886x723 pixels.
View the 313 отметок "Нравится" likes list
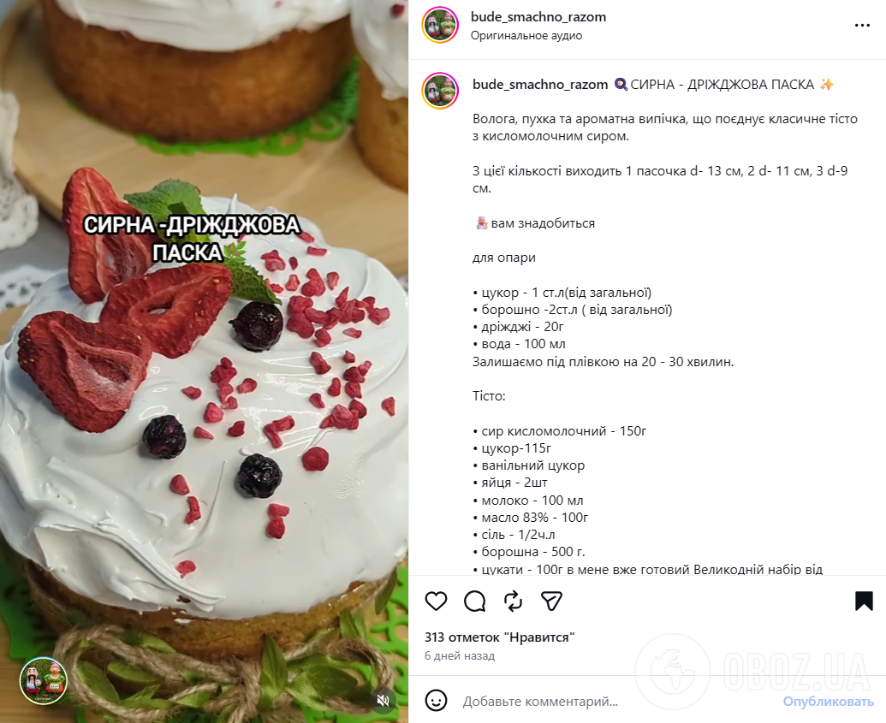click(x=500, y=637)
